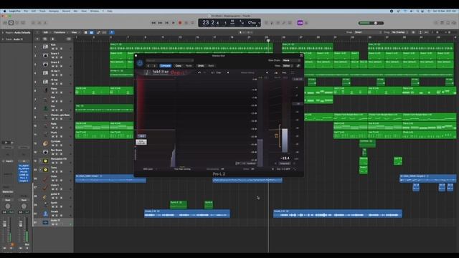Click Copy button in plugin header

point(179,66)
